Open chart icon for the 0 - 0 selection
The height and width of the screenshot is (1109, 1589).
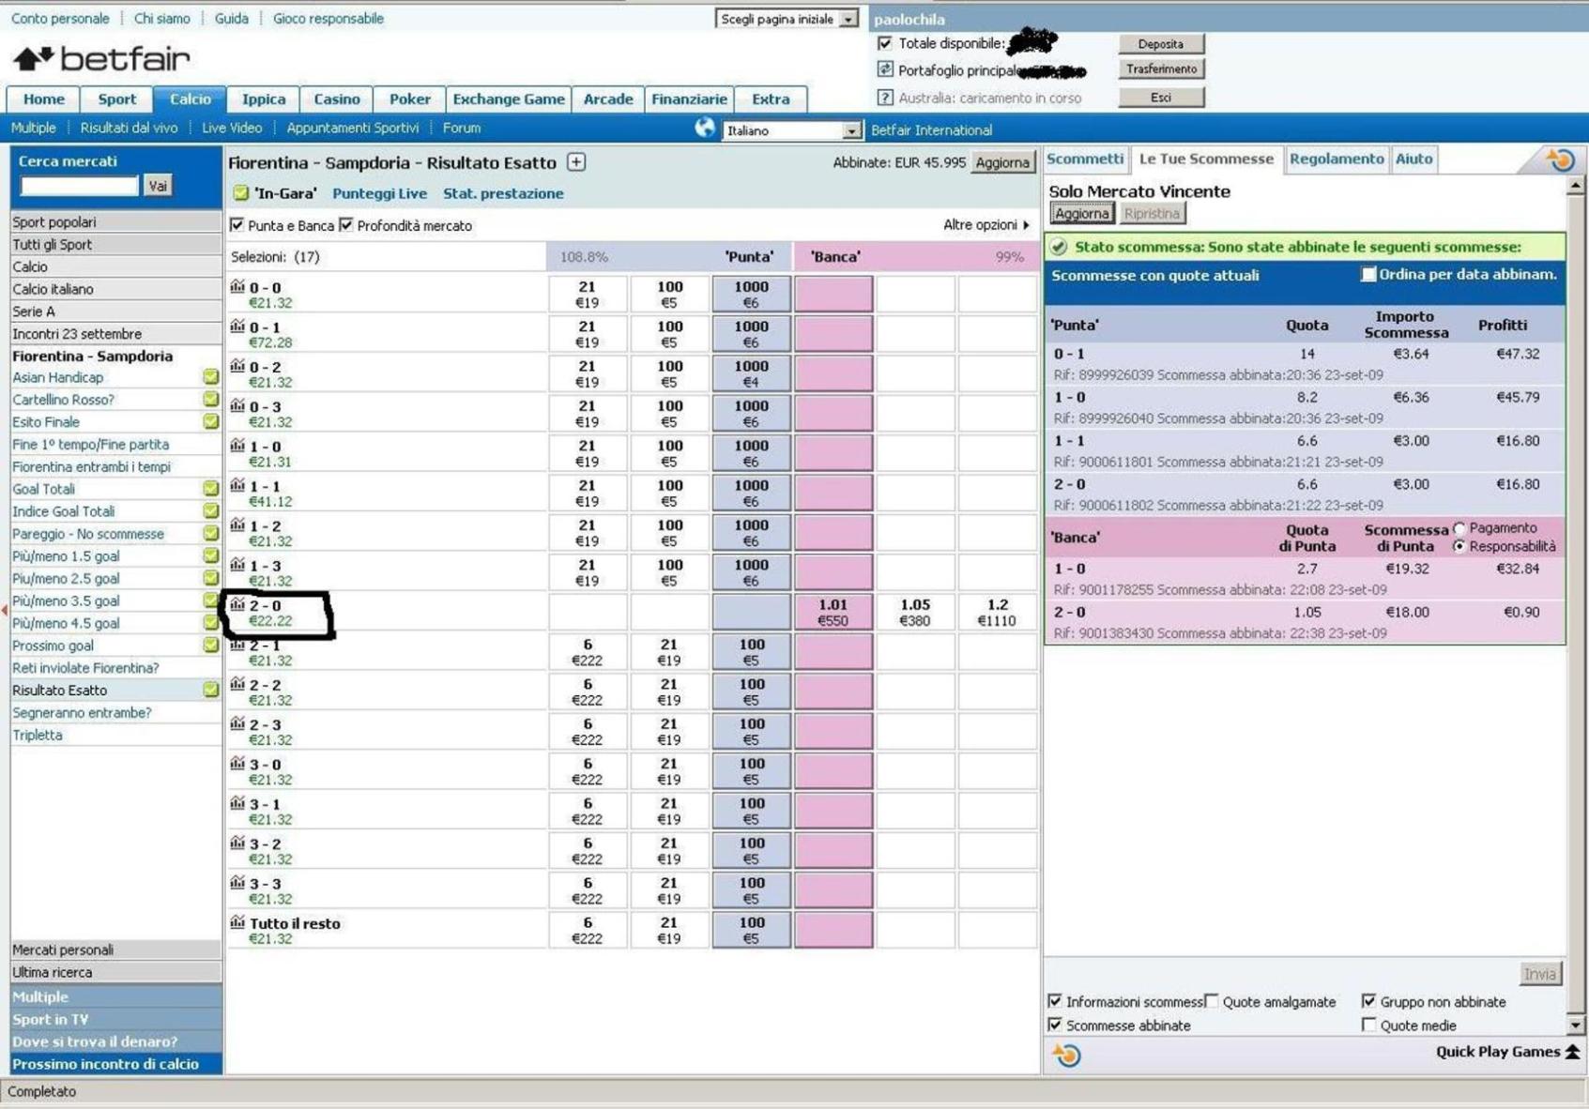point(237,286)
